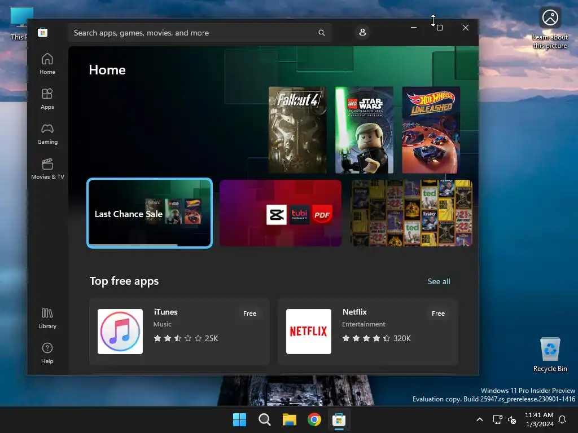This screenshot has width=578, height=433.
Task: Click the network status tray icon
Action: tap(498, 419)
